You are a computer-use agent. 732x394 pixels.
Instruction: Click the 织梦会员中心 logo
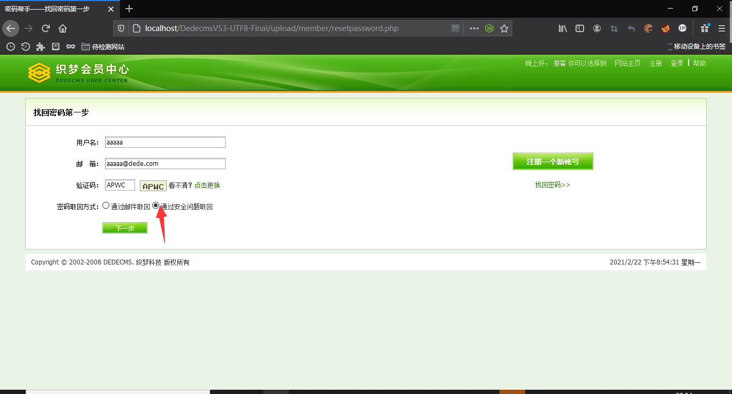78,73
